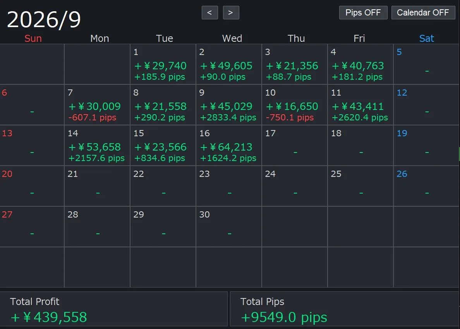Click the Total Pips summary panel
This screenshot has height=329, width=460.
[x=345, y=309]
